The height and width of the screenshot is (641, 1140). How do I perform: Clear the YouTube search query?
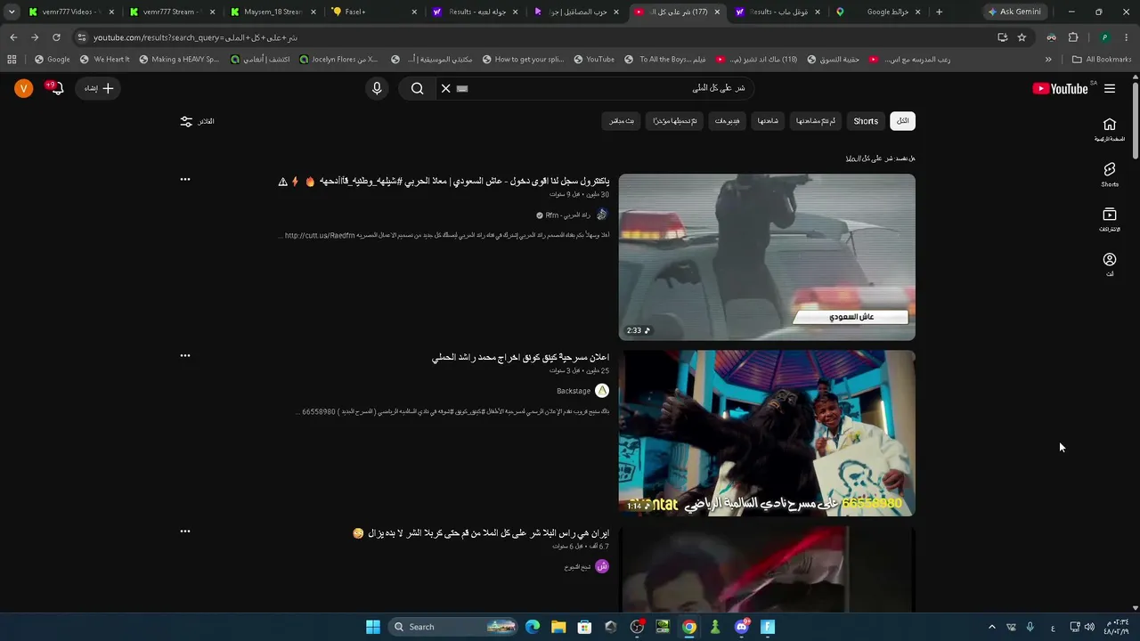coord(446,88)
